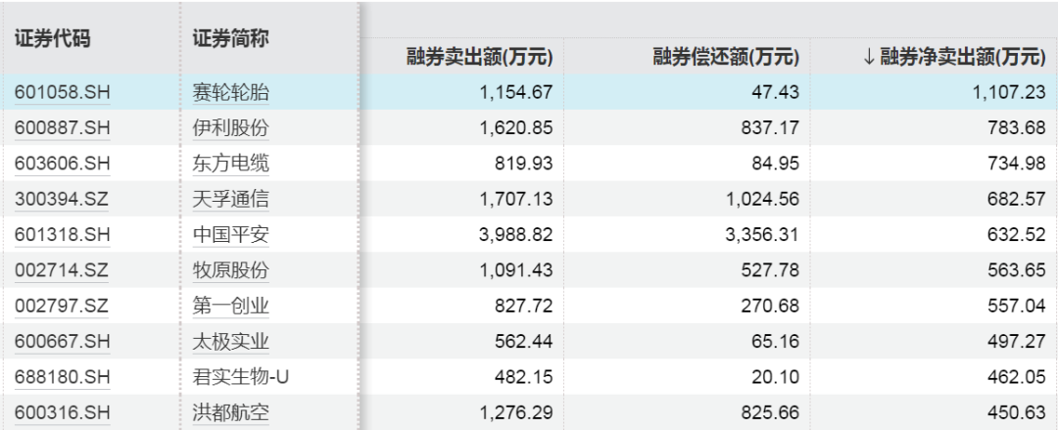
Task: Select the 1,107.23 net sell cell
Action: 1008,93
